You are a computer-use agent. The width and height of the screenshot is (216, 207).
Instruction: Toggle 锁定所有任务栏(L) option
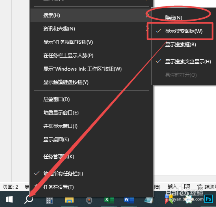(x=91, y=174)
